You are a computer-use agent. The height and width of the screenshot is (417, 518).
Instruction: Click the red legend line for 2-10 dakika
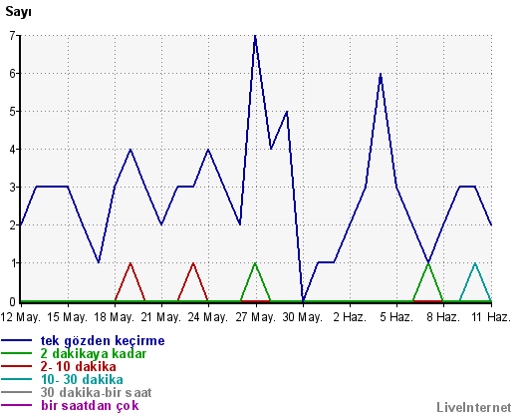[16, 366]
